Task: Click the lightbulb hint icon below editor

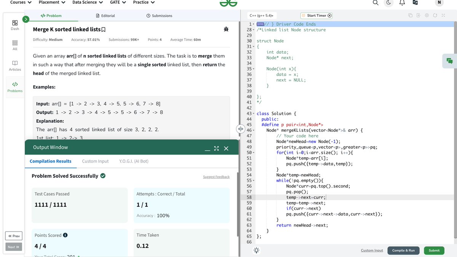Action: point(257,250)
